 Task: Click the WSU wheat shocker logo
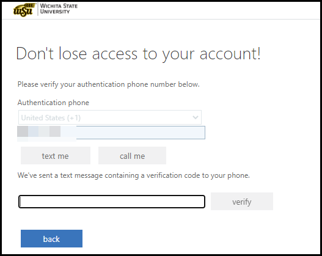point(24,10)
